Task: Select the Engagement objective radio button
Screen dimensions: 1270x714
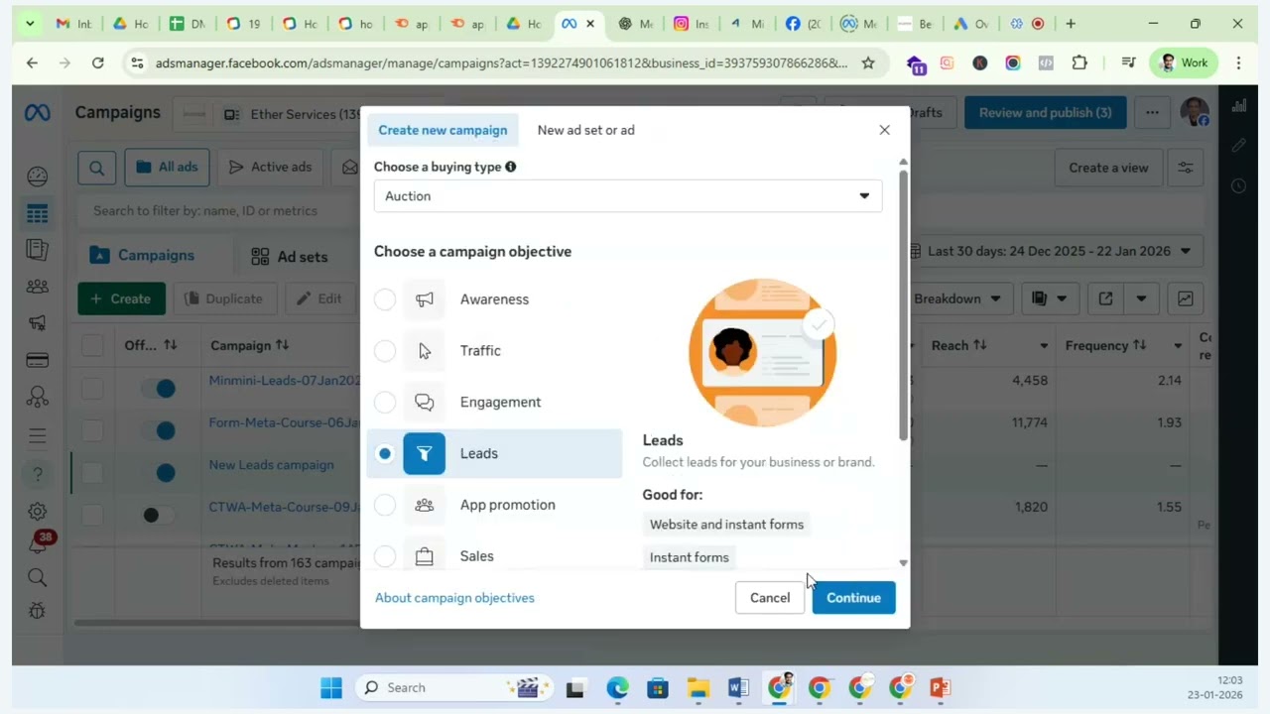Action: (x=385, y=403)
